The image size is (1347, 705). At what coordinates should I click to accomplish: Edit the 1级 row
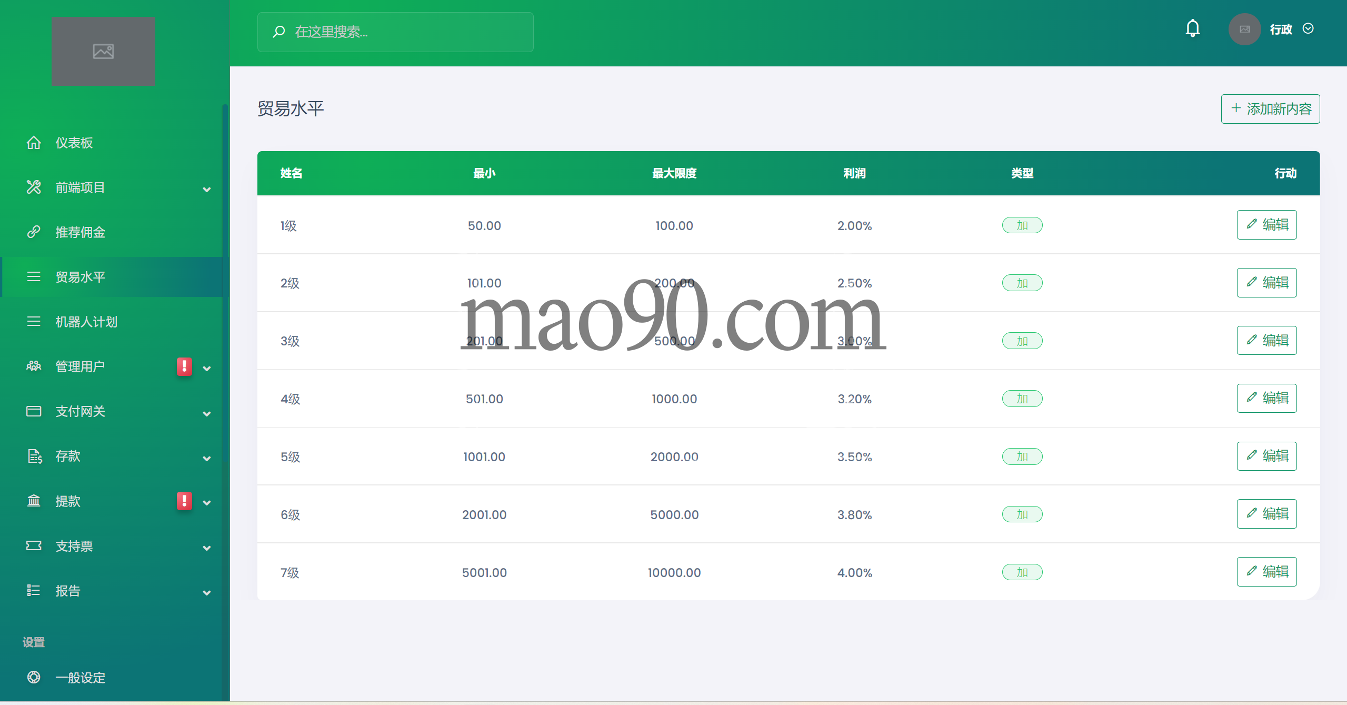(x=1266, y=225)
